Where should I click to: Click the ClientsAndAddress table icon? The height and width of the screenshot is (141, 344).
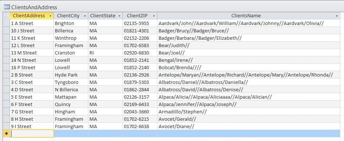point(7,7)
